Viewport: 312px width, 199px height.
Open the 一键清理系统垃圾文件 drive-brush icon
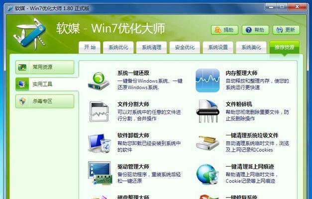(x=208, y=143)
